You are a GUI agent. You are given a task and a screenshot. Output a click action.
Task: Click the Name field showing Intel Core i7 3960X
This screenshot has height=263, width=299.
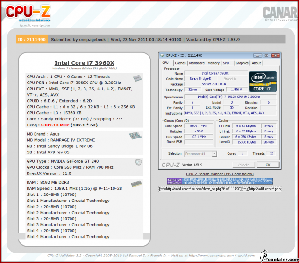pos(216,73)
